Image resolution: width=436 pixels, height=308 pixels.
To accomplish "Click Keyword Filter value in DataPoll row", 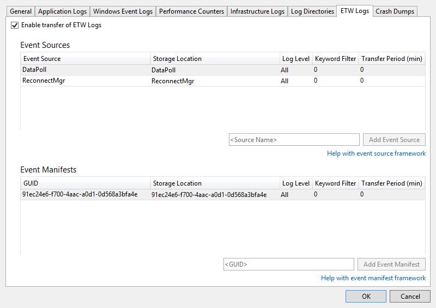I will click(x=316, y=70).
